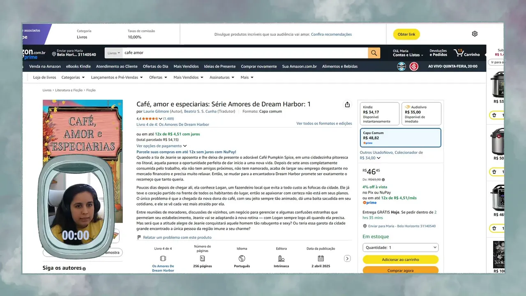The image size is (526, 296).
Task: Click the publication date calendar icon
Action: (321, 259)
